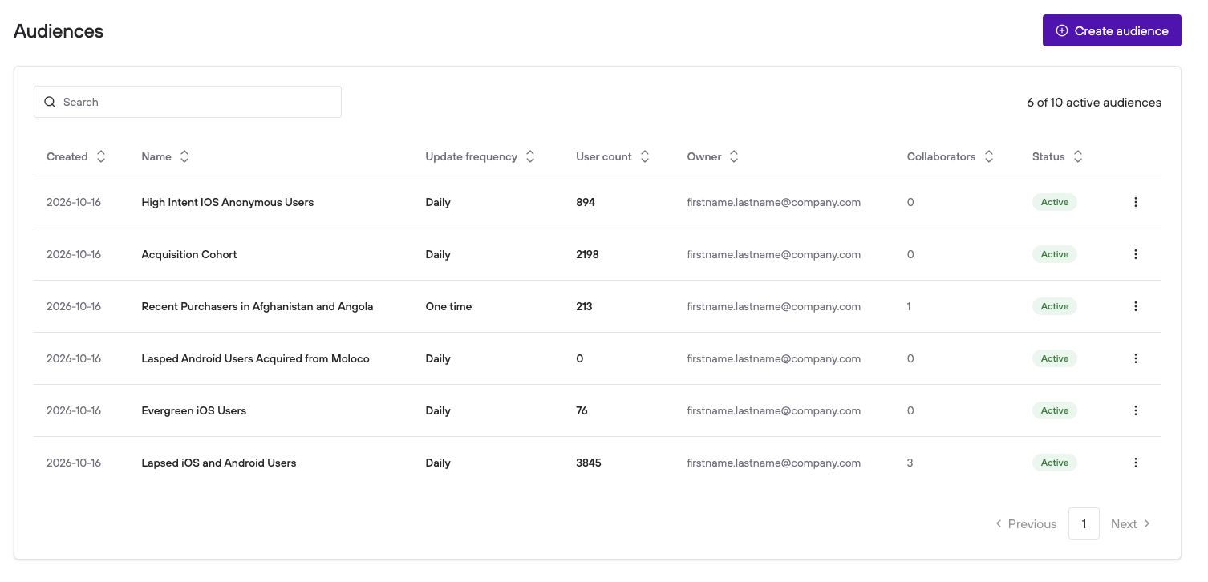Sort the table by Created date arrows

pyautogui.click(x=101, y=156)
